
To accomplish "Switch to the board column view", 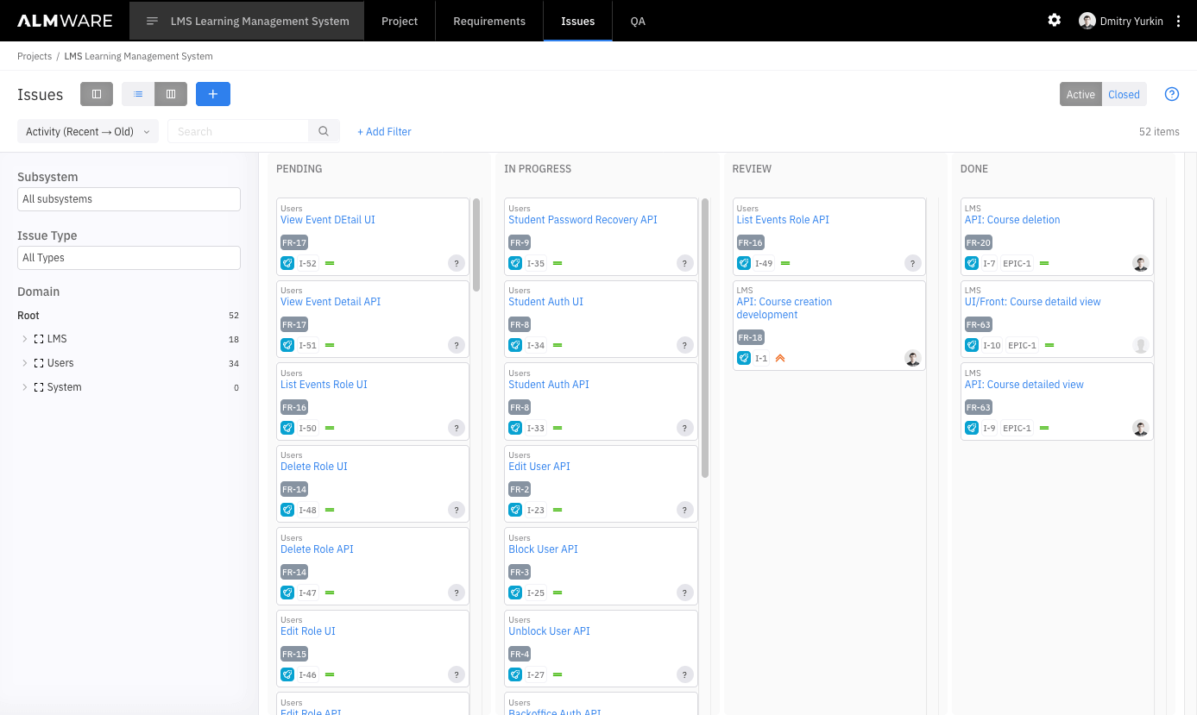I will [x=171, y=94].
